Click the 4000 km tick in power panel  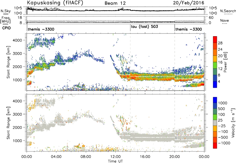tap(17, 40)
